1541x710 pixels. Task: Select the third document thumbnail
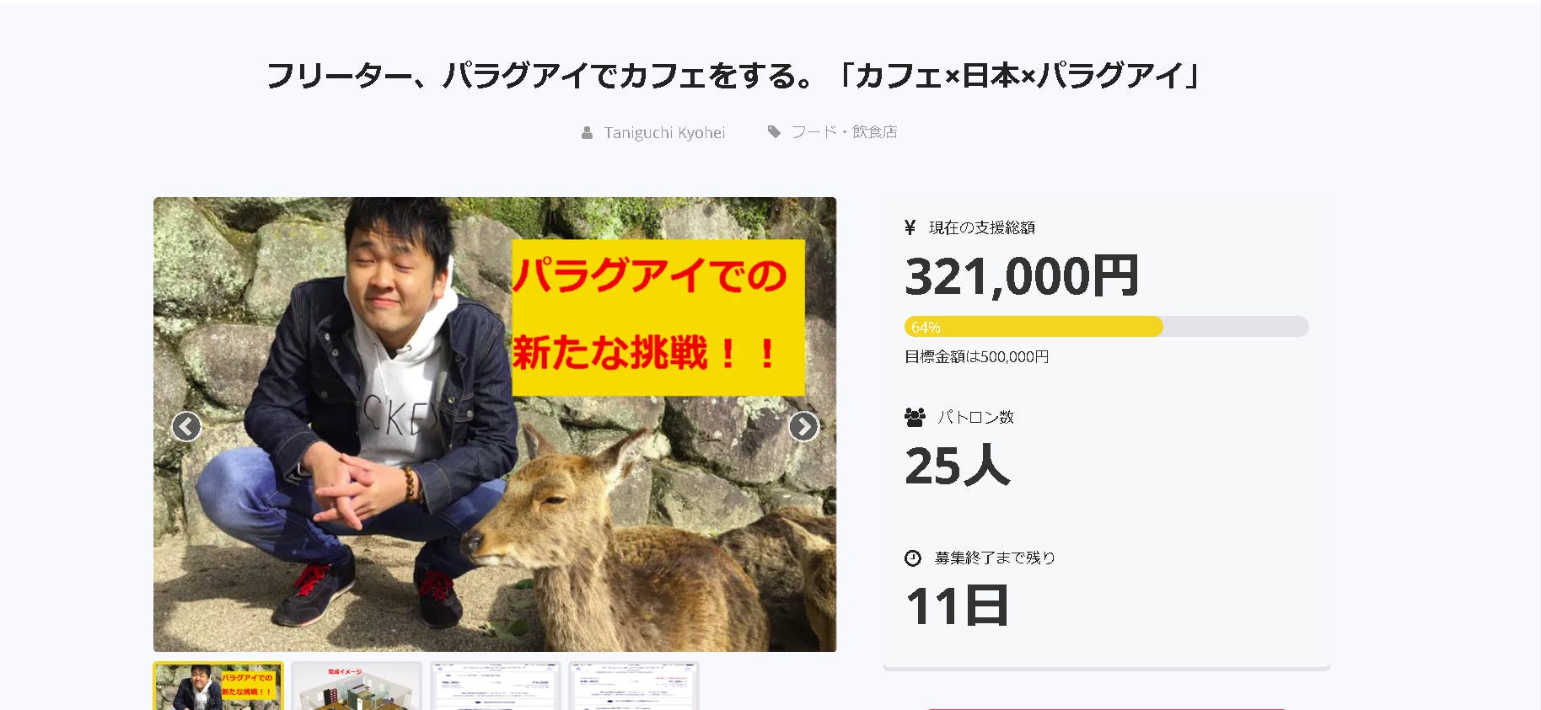tap(495, 686)
